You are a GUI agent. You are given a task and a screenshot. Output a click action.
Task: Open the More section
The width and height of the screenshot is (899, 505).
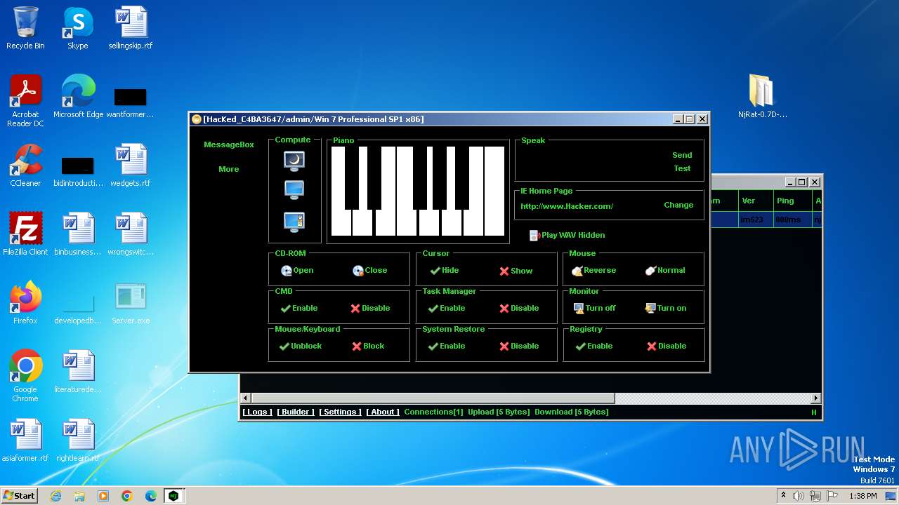228,169
